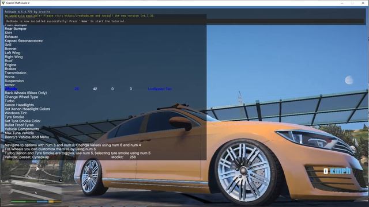Click the ReShade update notice with the website URL
This screenshot has height=207, width=369.
tap(80, 16)
